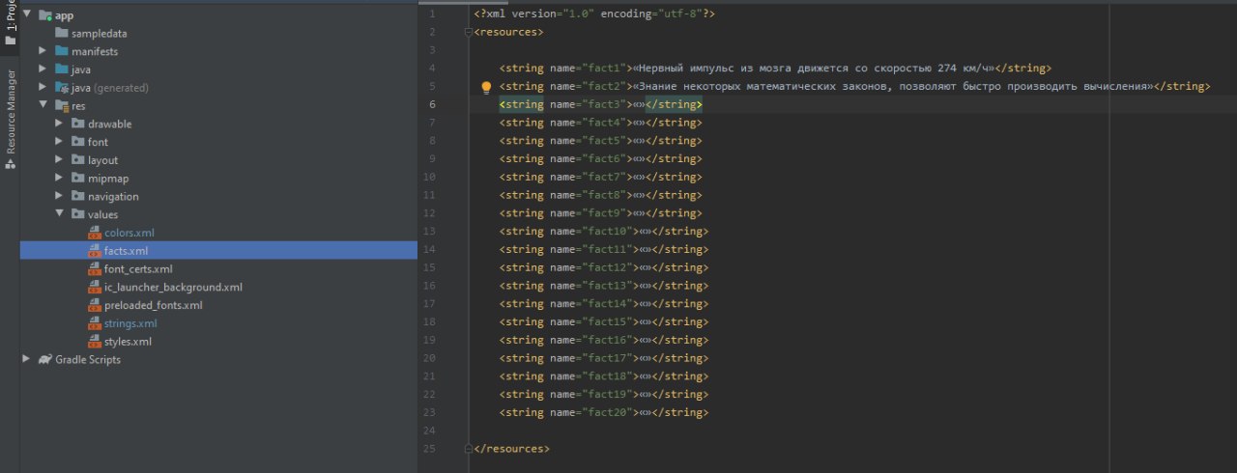
Task: Select the sampledata folder label
Action: [x=99, y=33]
